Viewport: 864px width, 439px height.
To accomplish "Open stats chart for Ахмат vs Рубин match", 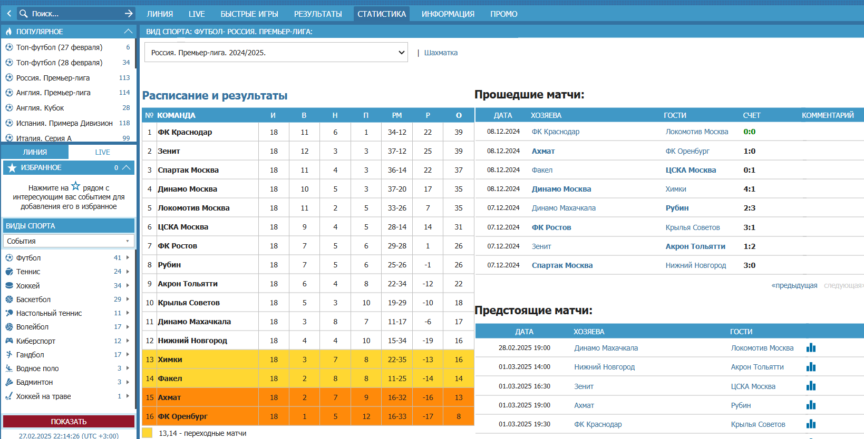I will [811, 405].
